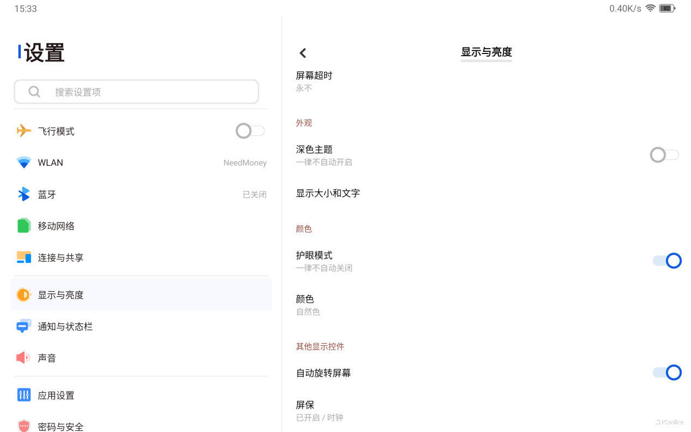Click the blue notification chat icon

23,326
